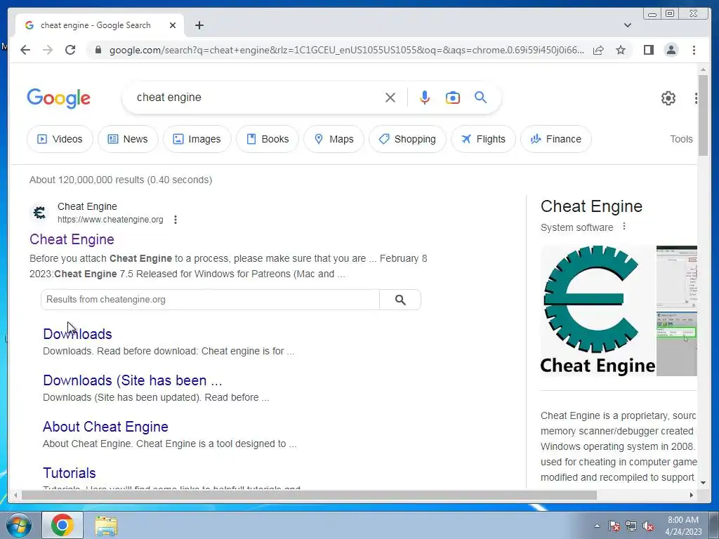Open the Flights filter
The width and height of the screenshot is (719, 539).
(x=483, y=139)
